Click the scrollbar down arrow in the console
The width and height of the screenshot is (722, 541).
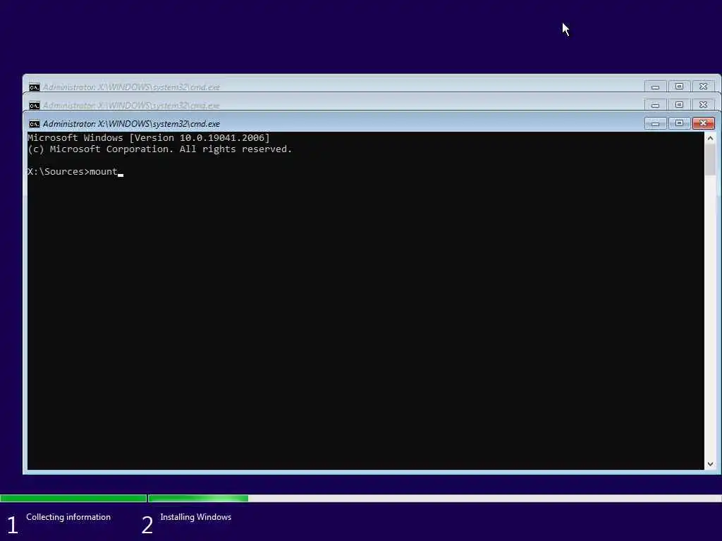pos(710,464)
